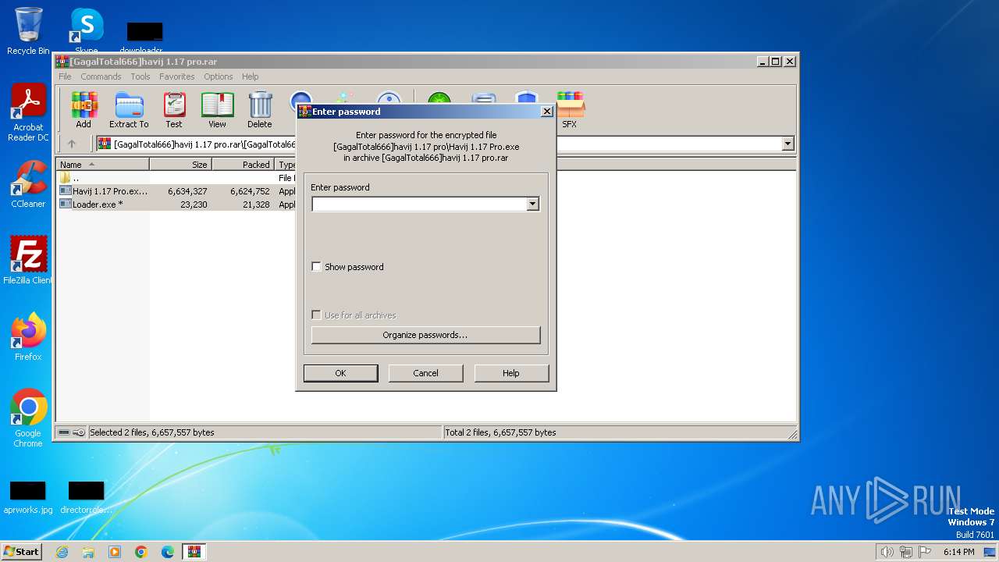Click the packed size 6,624,752 cell
This screenshot has height=562, width=999.
(250, 191)
